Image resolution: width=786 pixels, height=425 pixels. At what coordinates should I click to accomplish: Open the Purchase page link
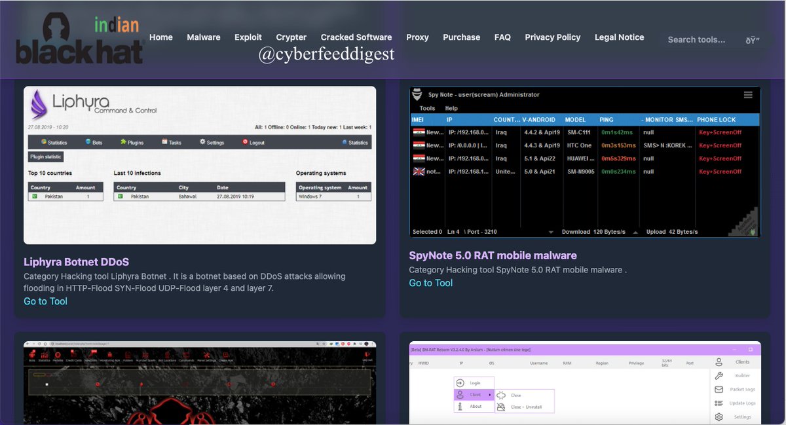[462, 37]
